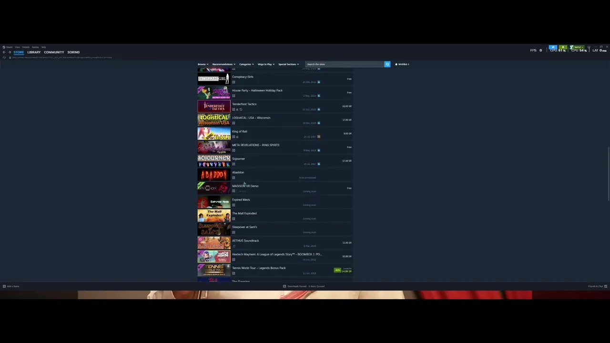
Task: Go forward with the forward arrow
Action: 10,52
